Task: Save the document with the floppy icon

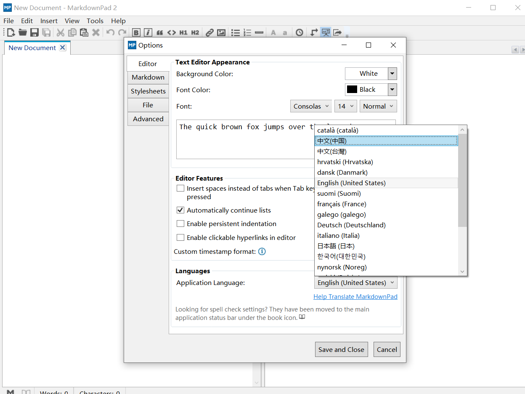Action: tap(34, 32)
